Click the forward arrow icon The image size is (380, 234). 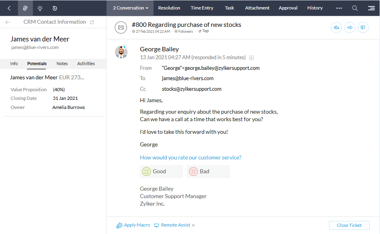click(350, 28)
